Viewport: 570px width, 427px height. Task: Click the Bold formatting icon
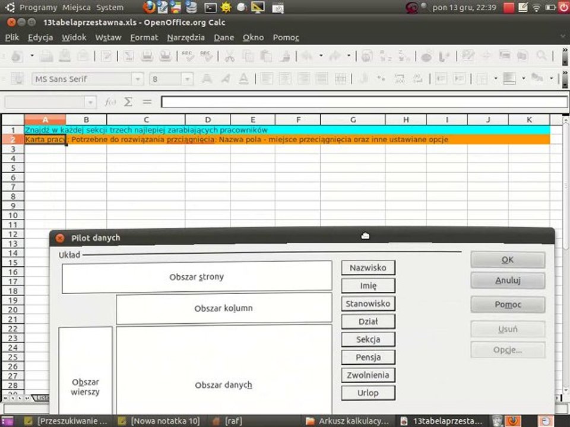(x=207, y=79)
